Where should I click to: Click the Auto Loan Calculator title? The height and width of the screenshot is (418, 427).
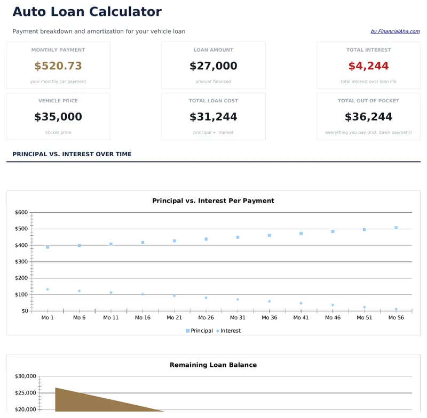(87, 11)
